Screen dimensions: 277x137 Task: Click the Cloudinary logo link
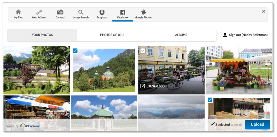30,126
